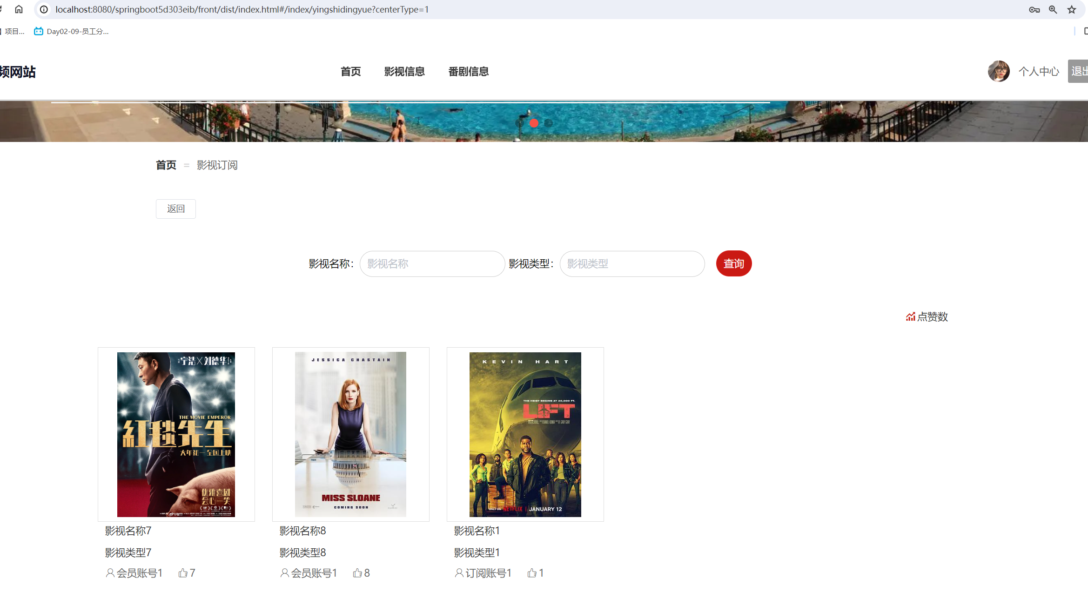The width and height of the screenshot is (1088, 592).
Task: Click the site info icon before the URL
Action: coord(43,9)
